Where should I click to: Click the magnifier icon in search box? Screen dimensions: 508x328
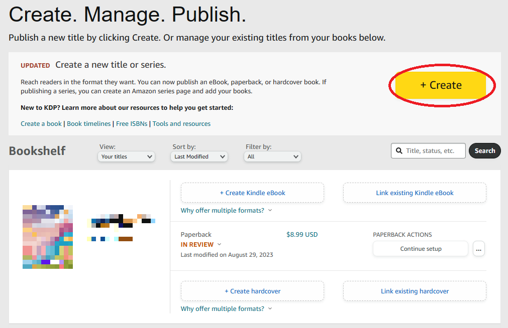pyautogui.click(x=399, y=151)
